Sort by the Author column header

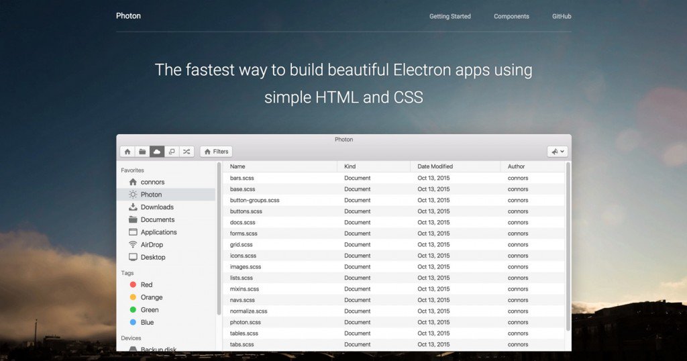532,166
